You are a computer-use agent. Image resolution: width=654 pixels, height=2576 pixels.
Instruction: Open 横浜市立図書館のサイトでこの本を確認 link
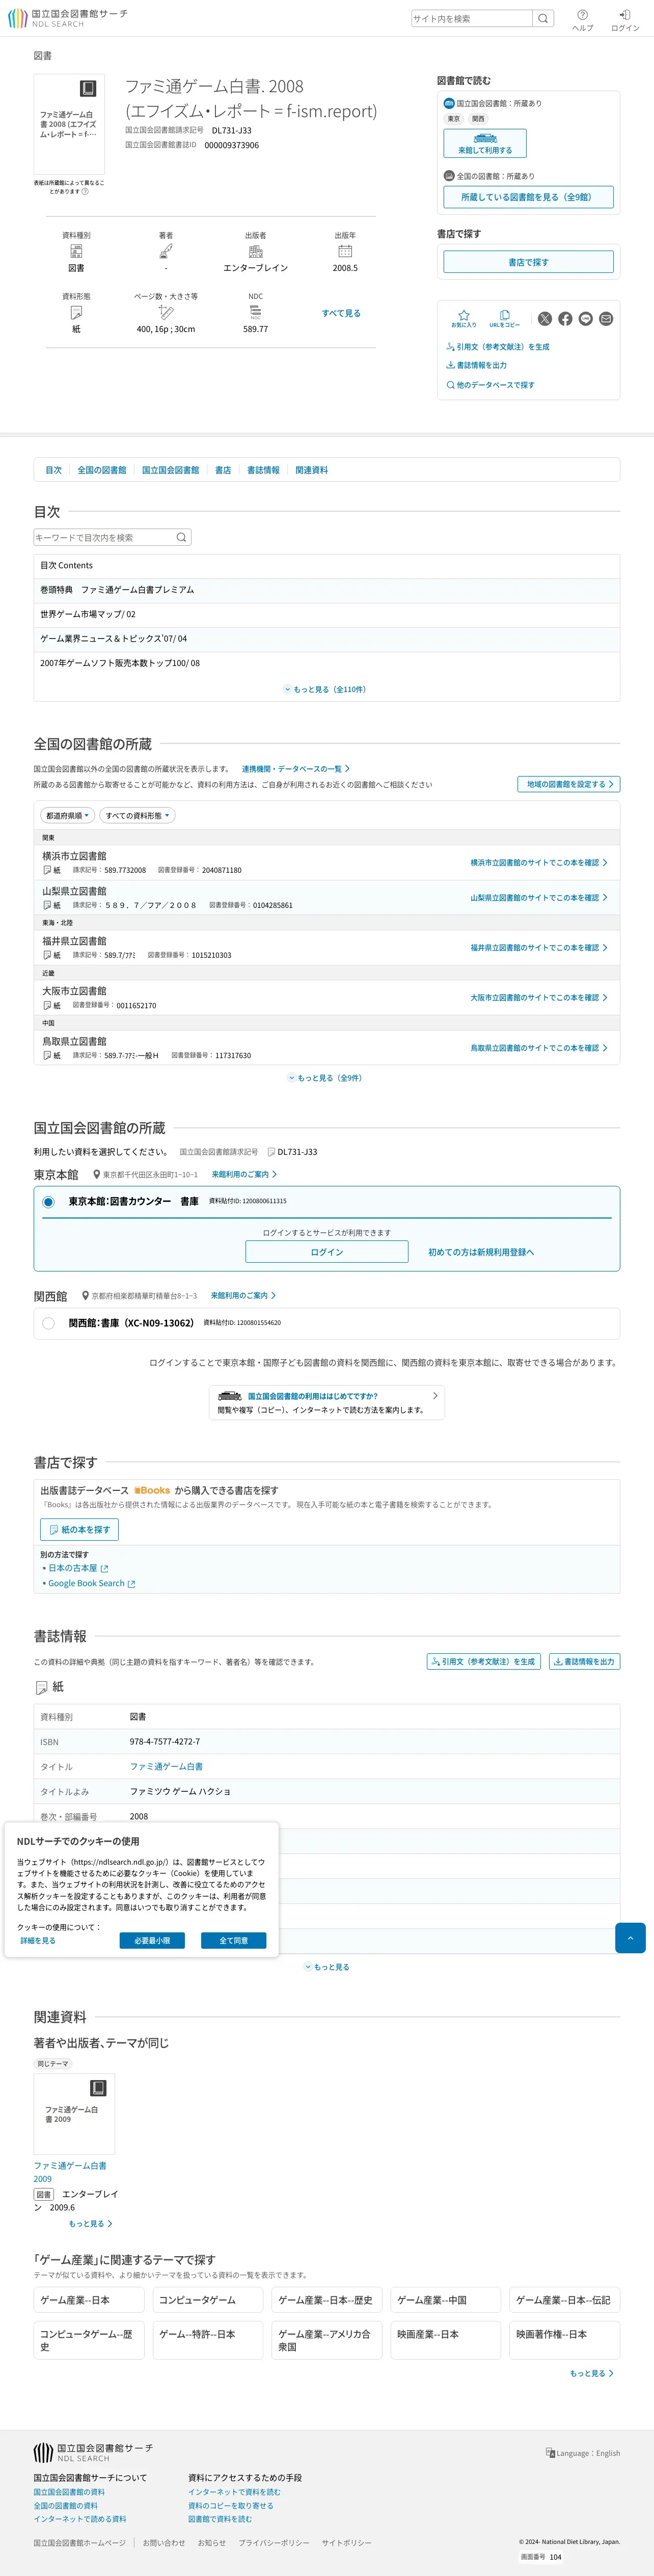(539, 862)
